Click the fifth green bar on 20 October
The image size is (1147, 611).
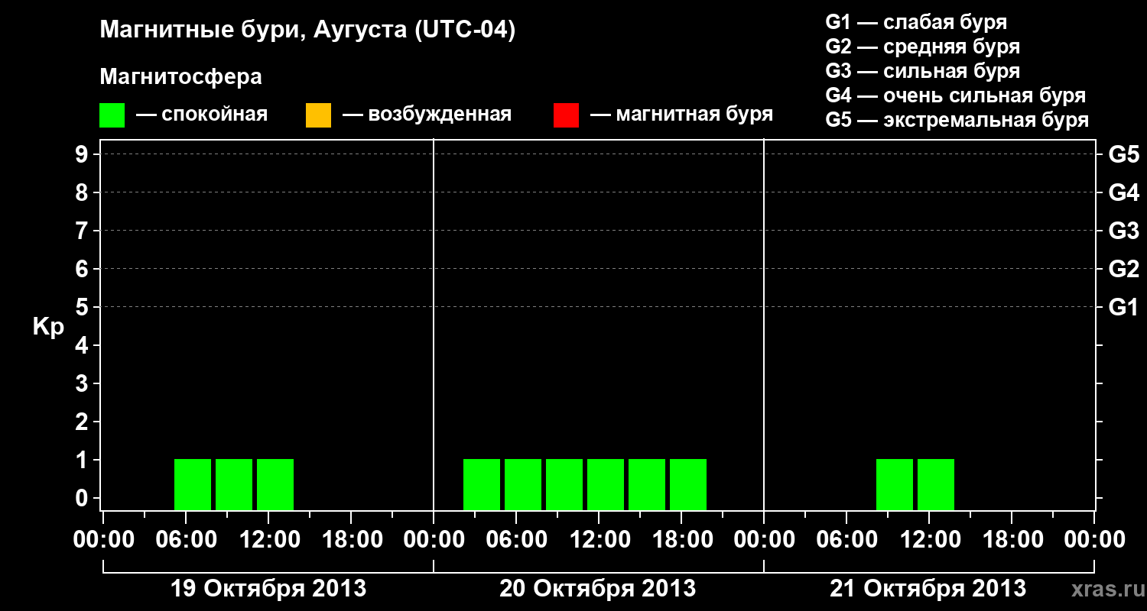647,484
